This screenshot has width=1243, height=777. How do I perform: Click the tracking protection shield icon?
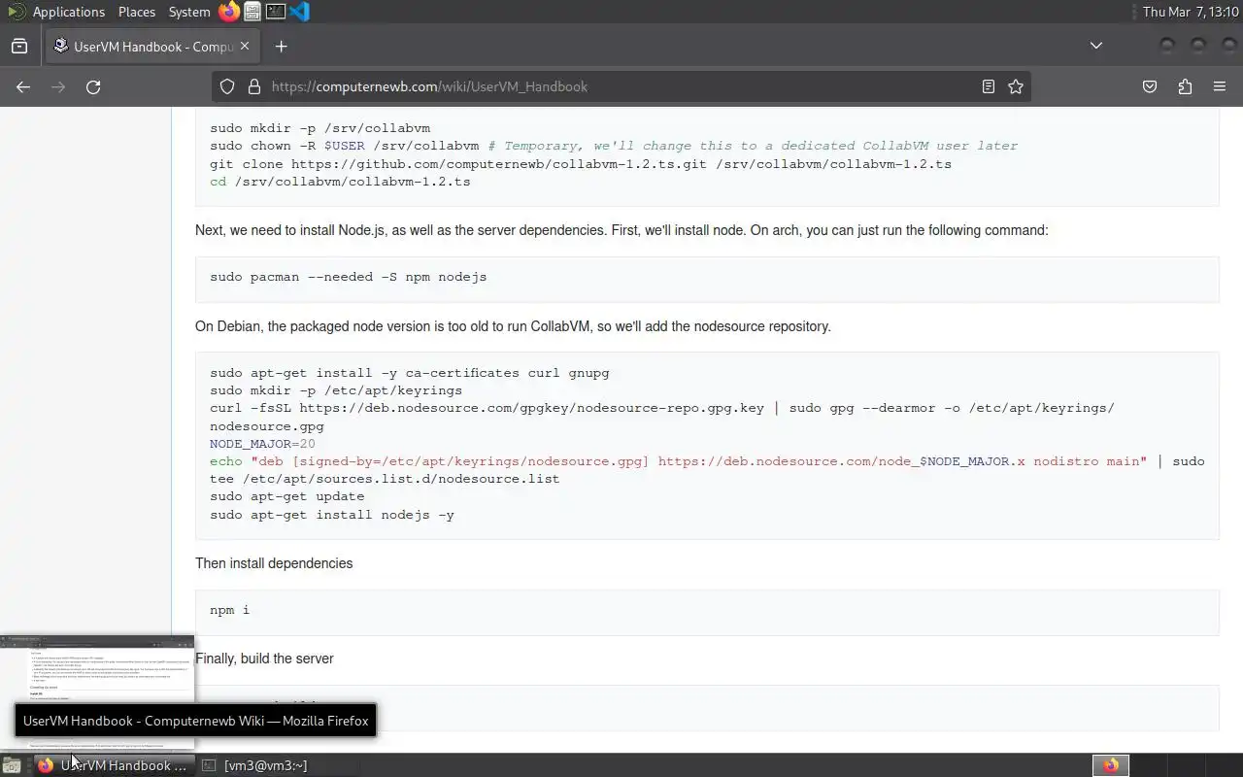click(x=227, y=86)
